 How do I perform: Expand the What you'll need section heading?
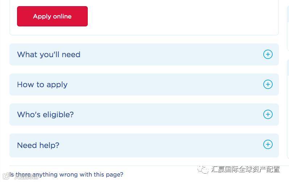coord(49,54)
